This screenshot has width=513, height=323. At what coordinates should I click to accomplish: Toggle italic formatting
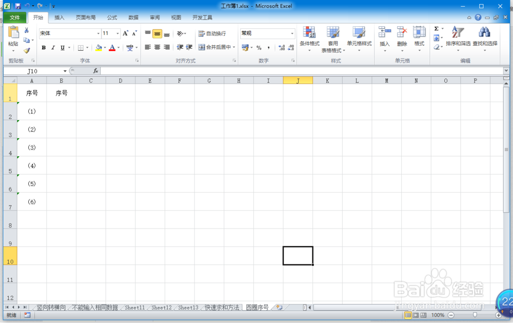pos(52,47)
